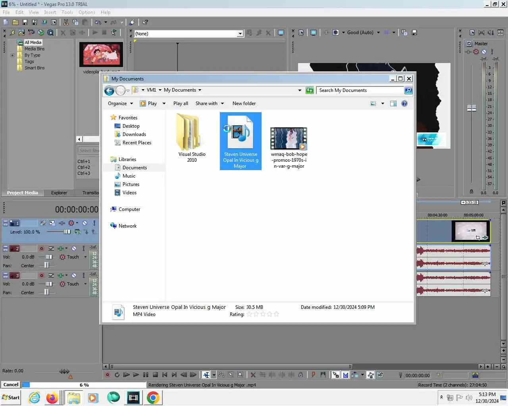
Task: Click the Record button in transport bar
Action: 107,375
